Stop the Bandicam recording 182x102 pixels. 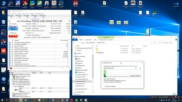click(x=173, y=97)
